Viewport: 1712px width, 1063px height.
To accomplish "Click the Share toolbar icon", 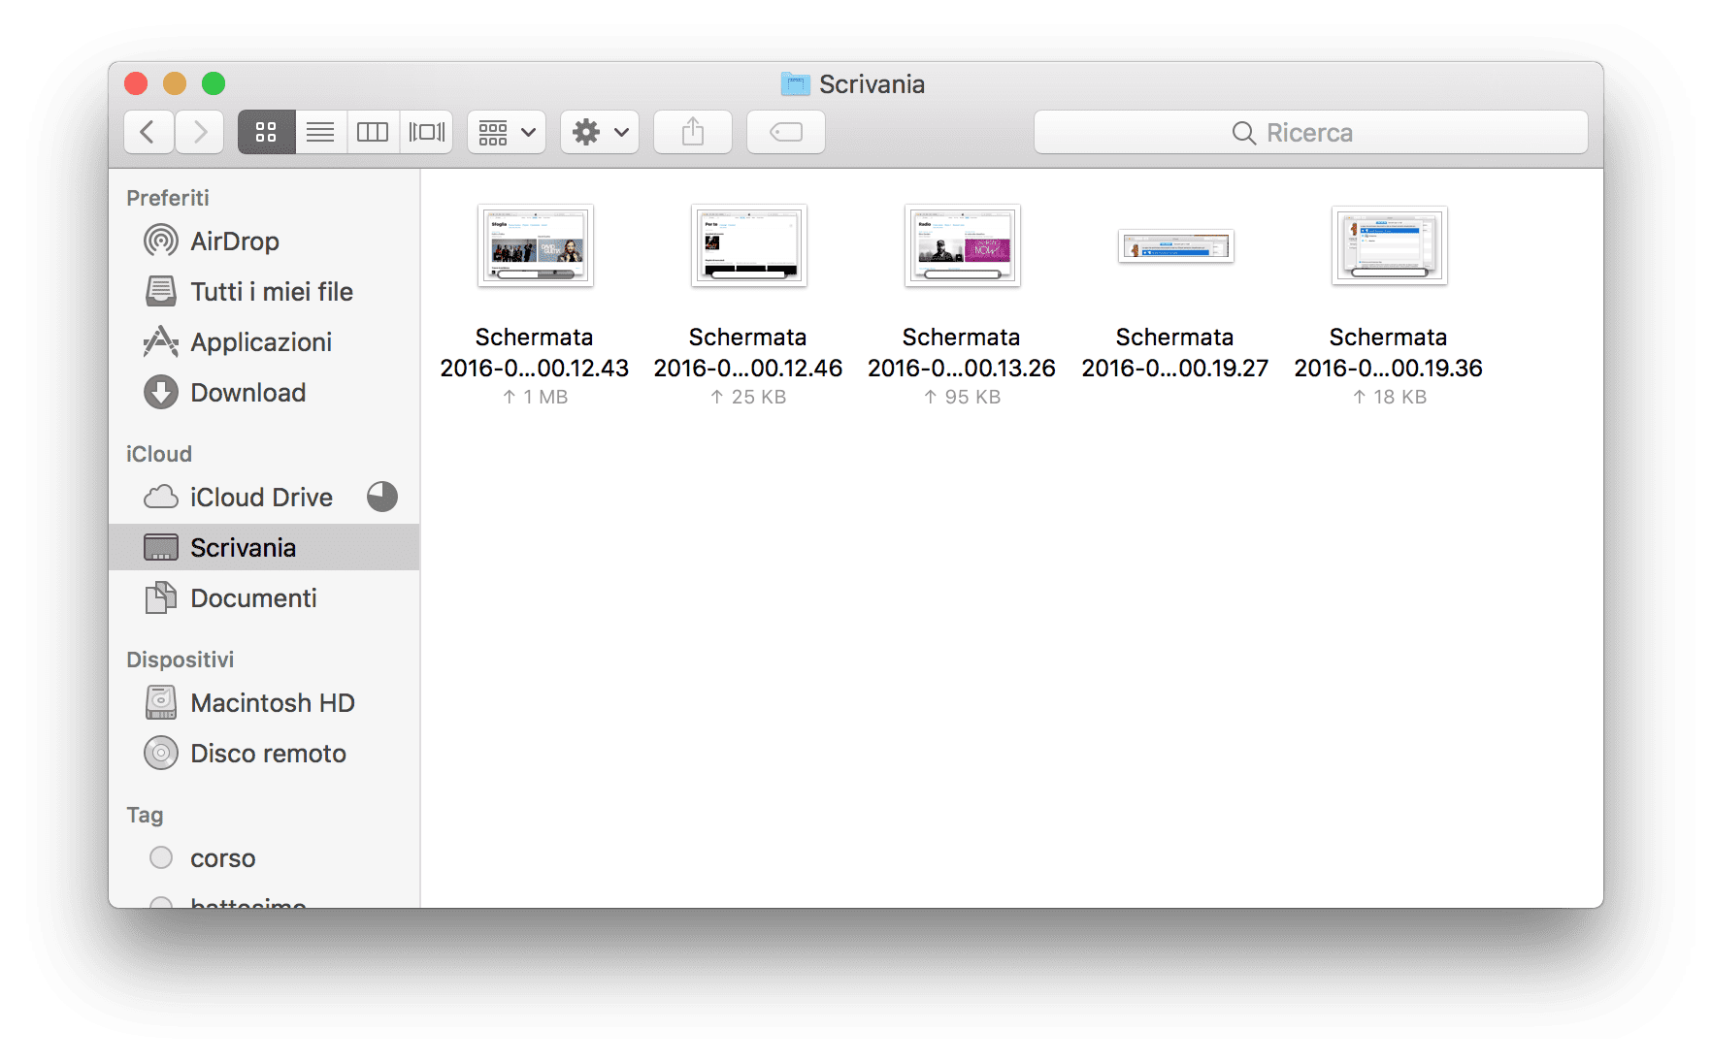I will (692, 132).
